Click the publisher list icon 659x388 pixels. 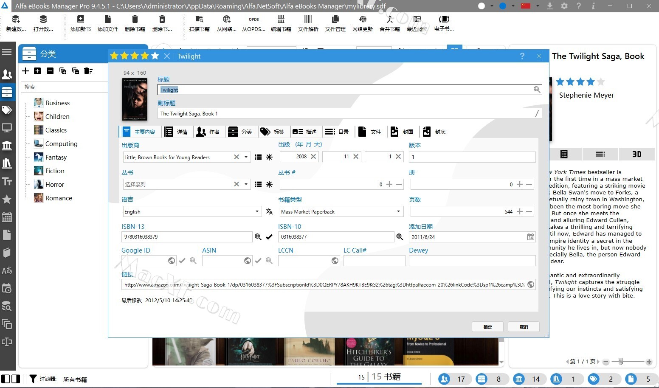pyautogui.click(x=258, y=157)
